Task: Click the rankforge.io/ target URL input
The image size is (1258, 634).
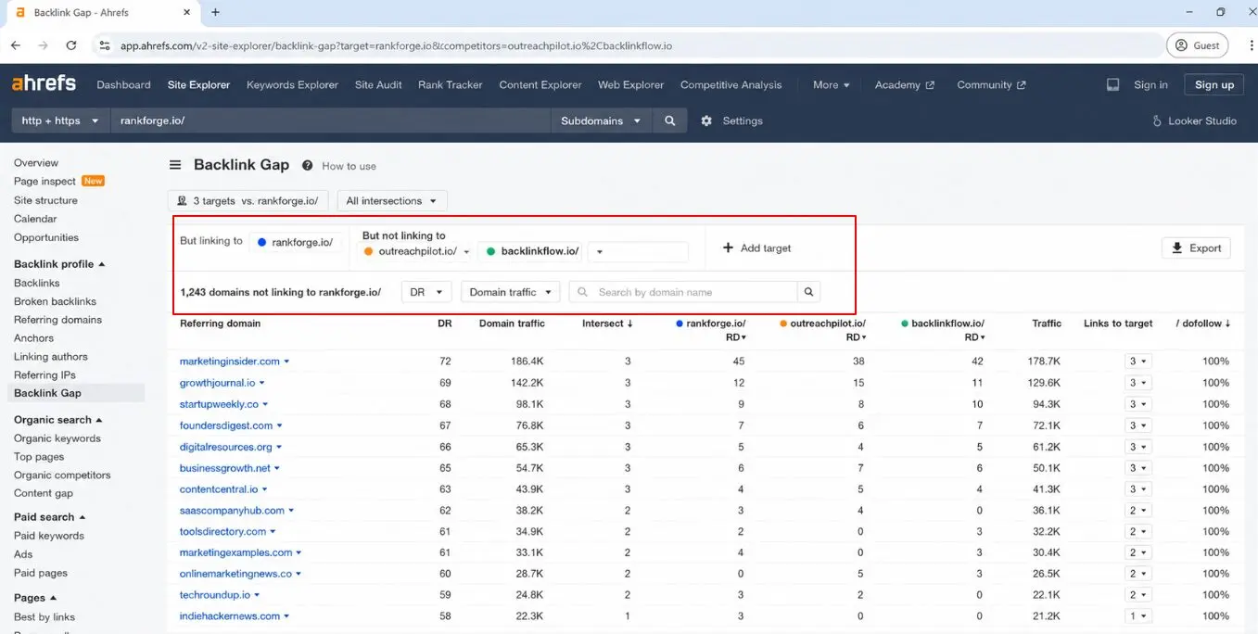Action: (x=330, y=120)
